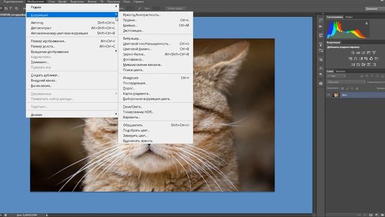
Task: Open the collapsed Character panel (A icon)
Action: coord(321,68)
